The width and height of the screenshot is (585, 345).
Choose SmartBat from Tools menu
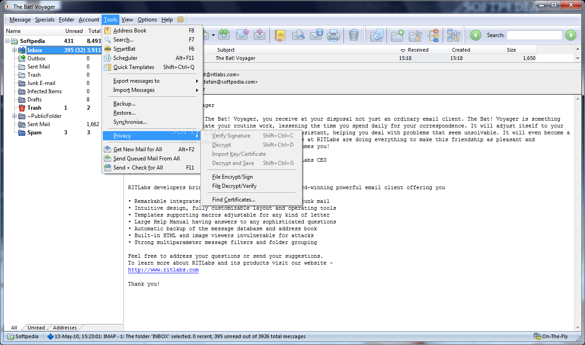click(x=151, y=49)
